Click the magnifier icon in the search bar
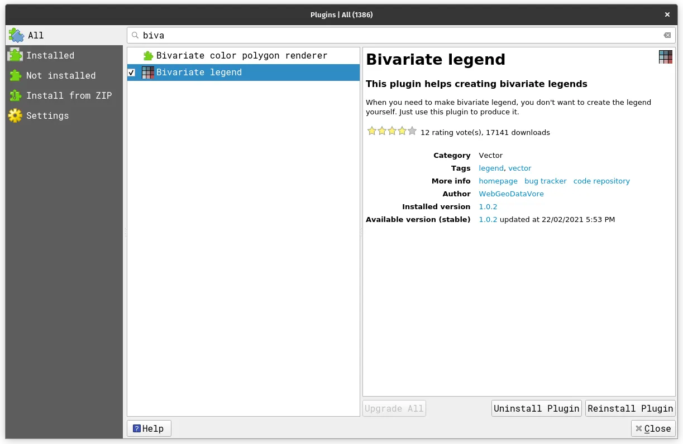Image resolution: width=683 pixels, height=444 pixels. [135, 35]
